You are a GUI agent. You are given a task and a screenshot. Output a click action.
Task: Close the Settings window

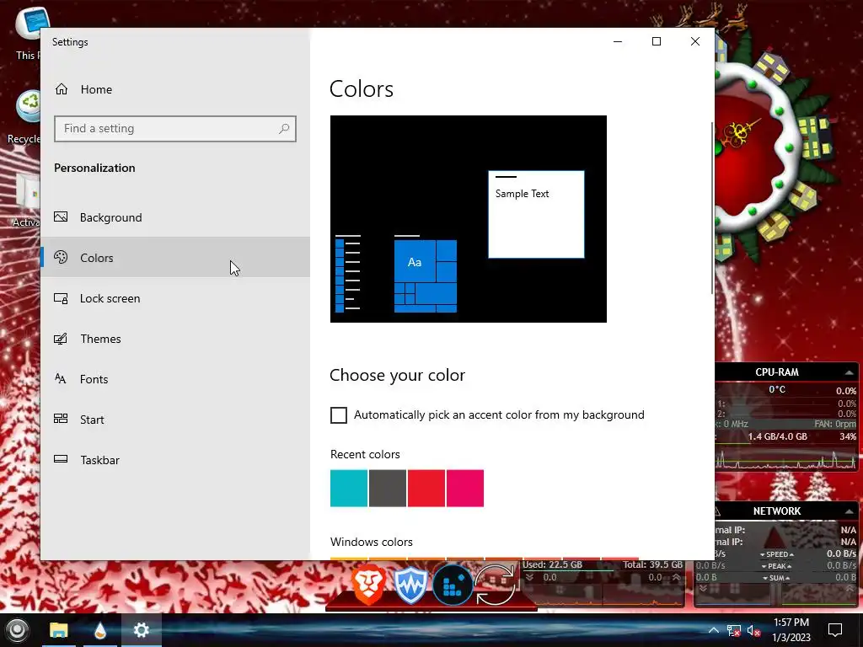tap(695, 42)
